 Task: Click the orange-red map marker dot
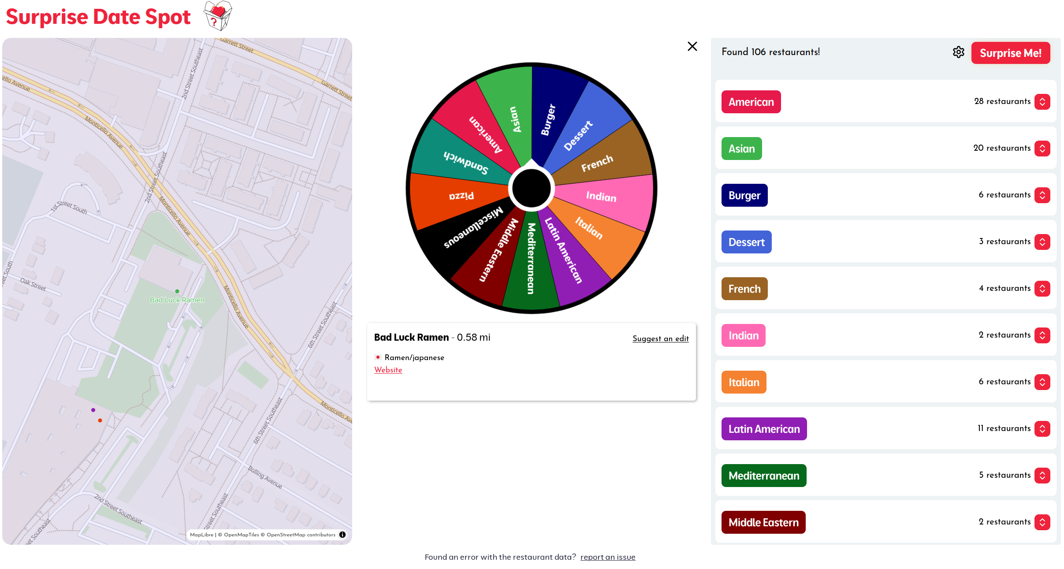coord(100,420)
